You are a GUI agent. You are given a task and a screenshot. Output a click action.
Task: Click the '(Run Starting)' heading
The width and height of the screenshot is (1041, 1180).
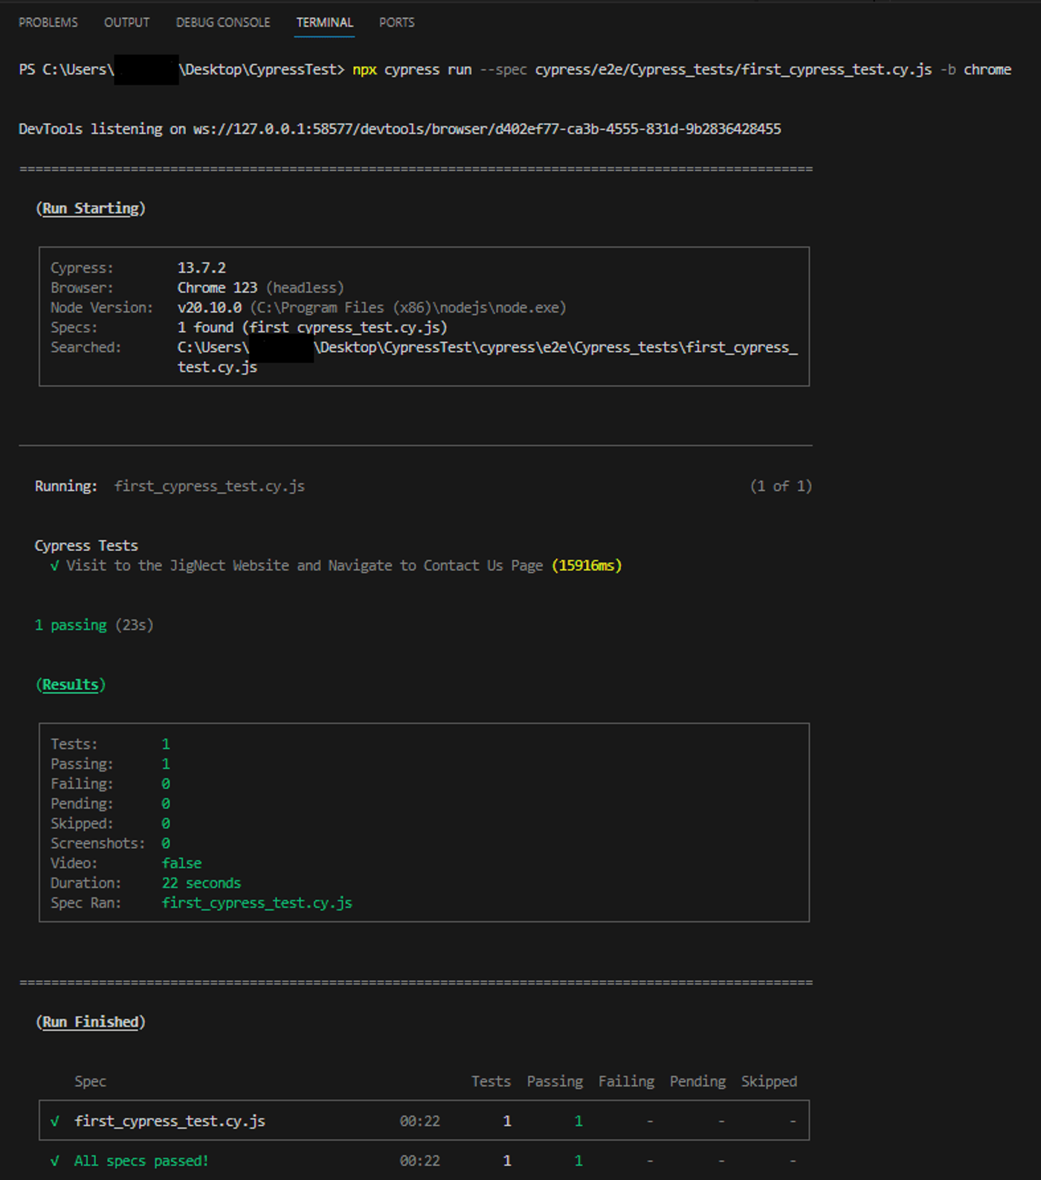(x=91, y=208)
